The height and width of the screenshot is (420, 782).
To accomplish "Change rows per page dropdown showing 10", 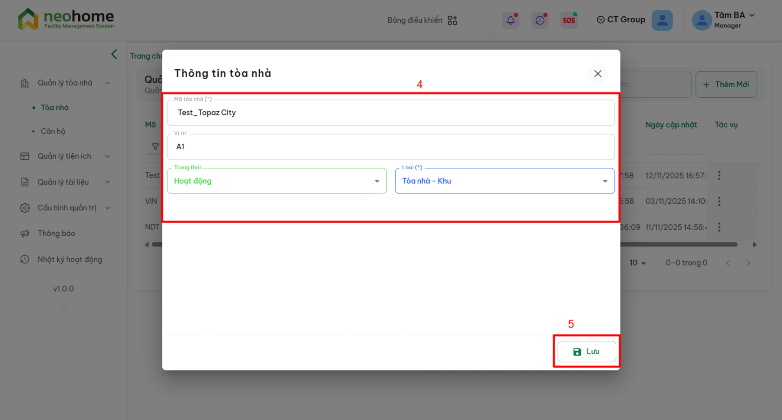I will [637, 263].
